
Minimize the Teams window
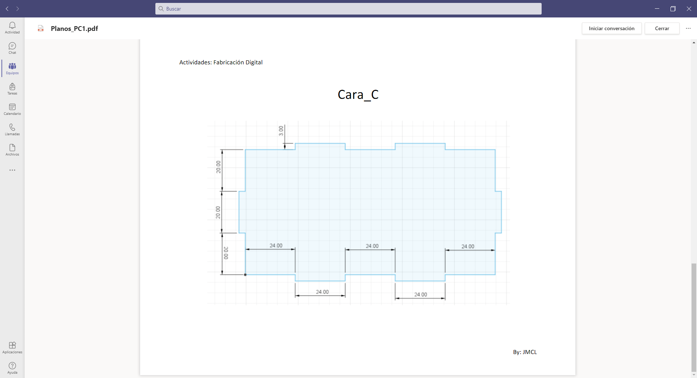point(657,9)
